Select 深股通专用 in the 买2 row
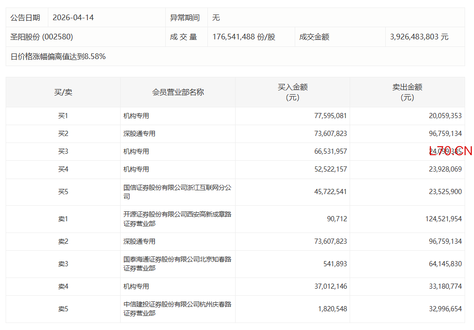Image resolution: width=474 pixels, height=330 pixels. (139, 134)
